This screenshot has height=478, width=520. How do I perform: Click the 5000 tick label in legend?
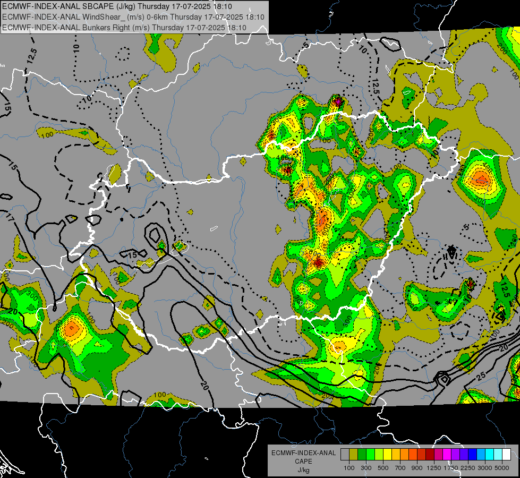502,468
